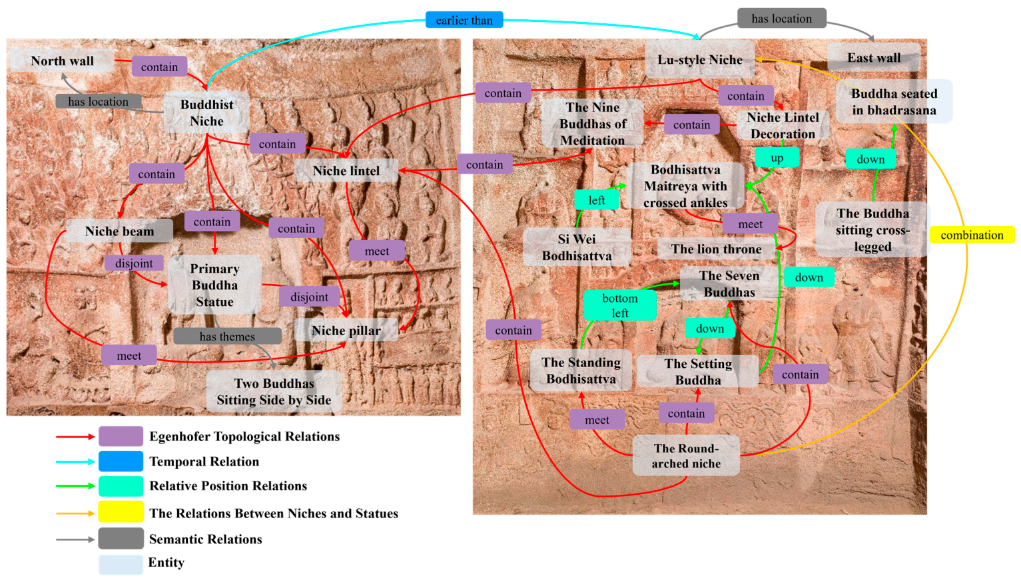Click 'down' label above The Setting Buddha

pyautogui.click(x=710, y=329)
